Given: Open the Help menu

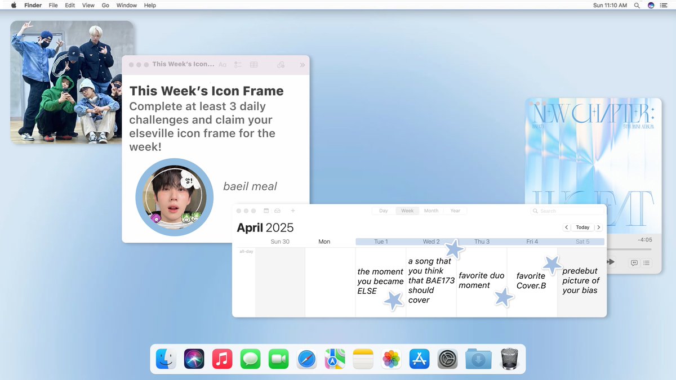Looking at the screenshot, I should [150, 5].
